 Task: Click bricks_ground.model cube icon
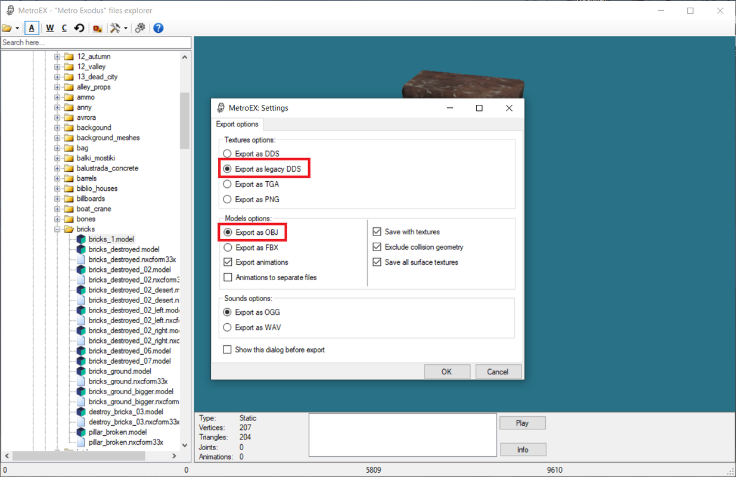pyautogui.click(x=81, y=371)
